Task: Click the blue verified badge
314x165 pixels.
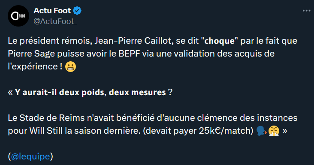Action: (x=77, y=11)
